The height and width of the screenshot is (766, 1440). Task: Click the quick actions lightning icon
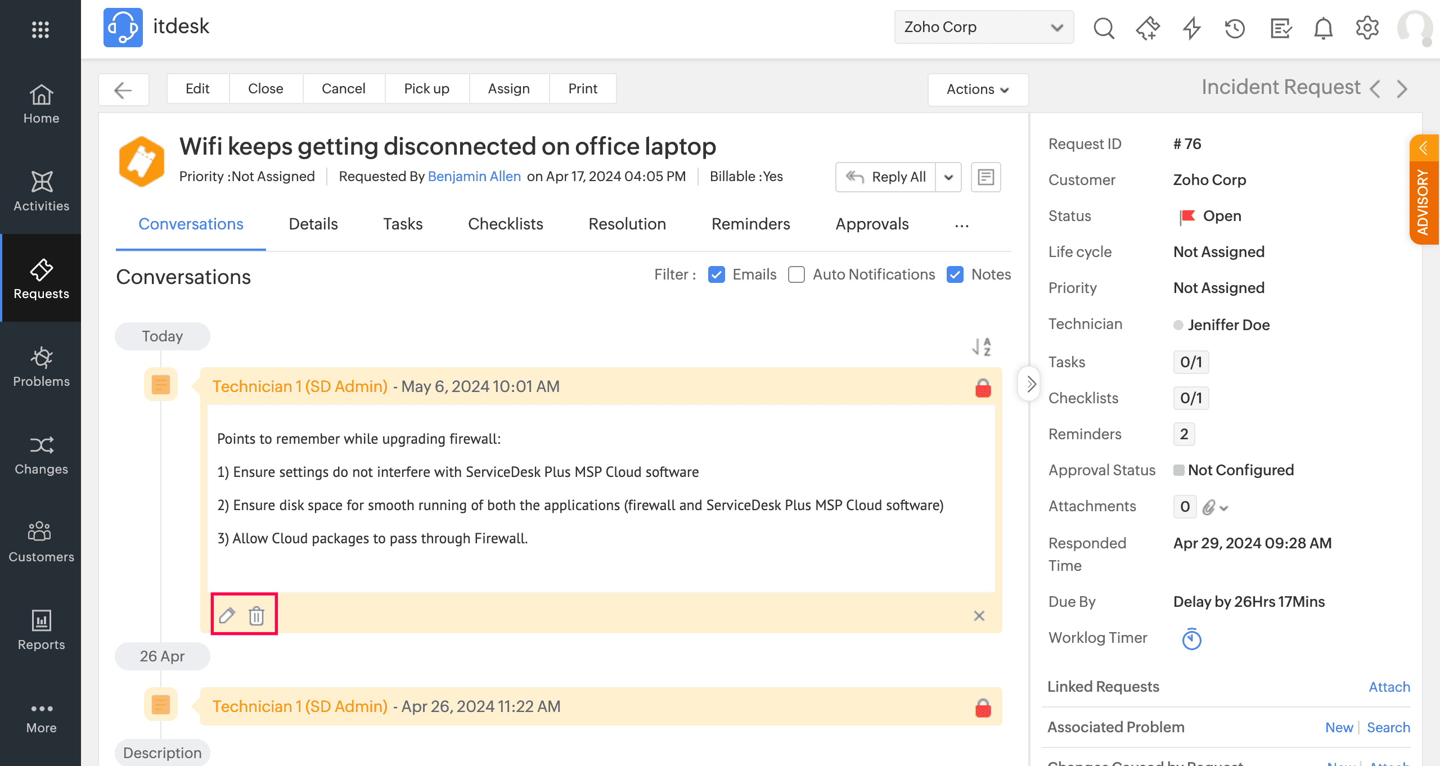coord(1191,28)
